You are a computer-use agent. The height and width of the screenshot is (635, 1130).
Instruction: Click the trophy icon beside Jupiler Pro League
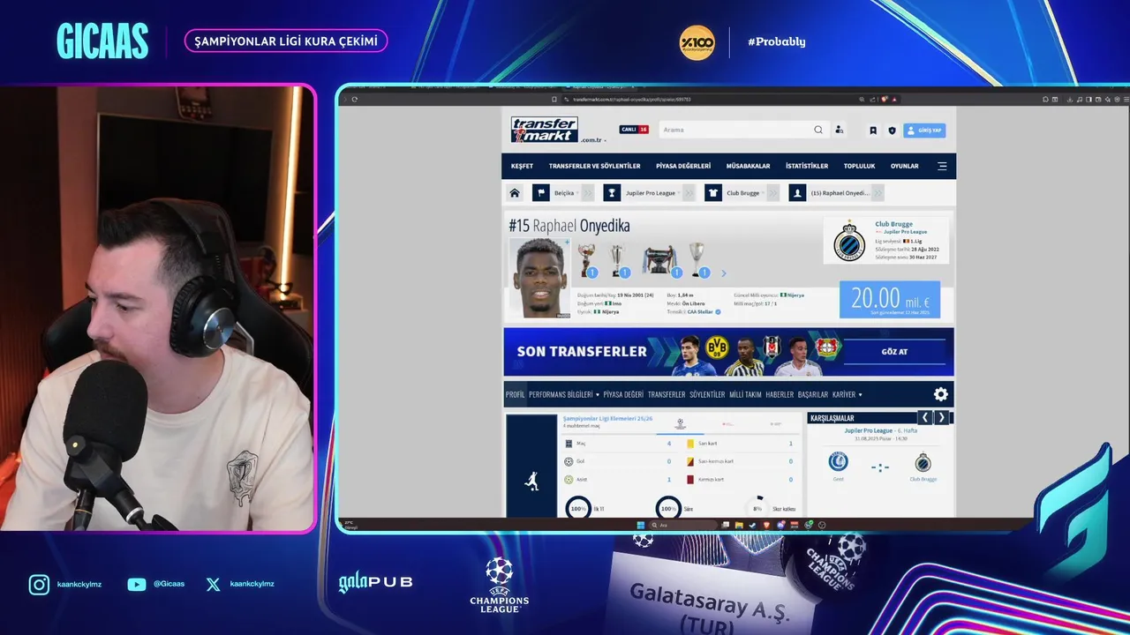(x=612, y=193)
